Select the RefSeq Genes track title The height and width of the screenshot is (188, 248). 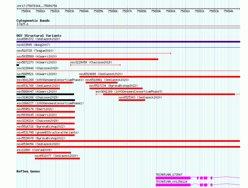(x=28, y=171)
